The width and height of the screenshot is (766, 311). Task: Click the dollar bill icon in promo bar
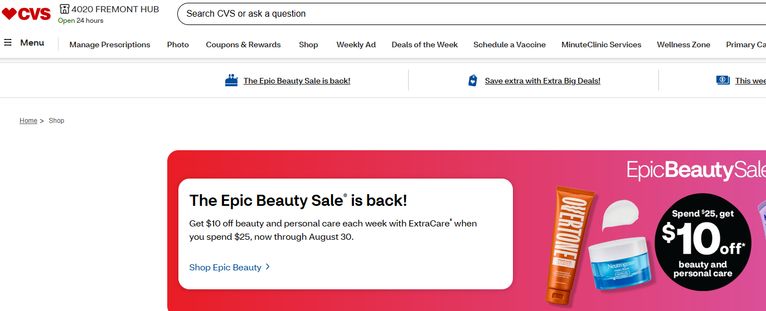(723, 80)
